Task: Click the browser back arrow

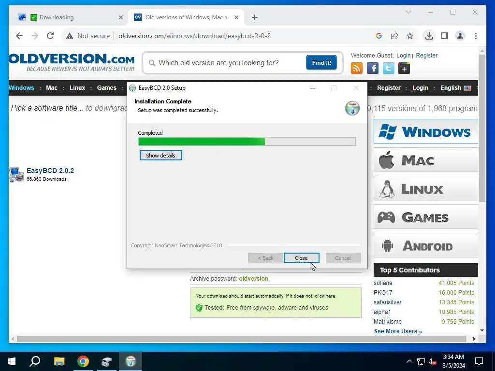Action: 19,36
